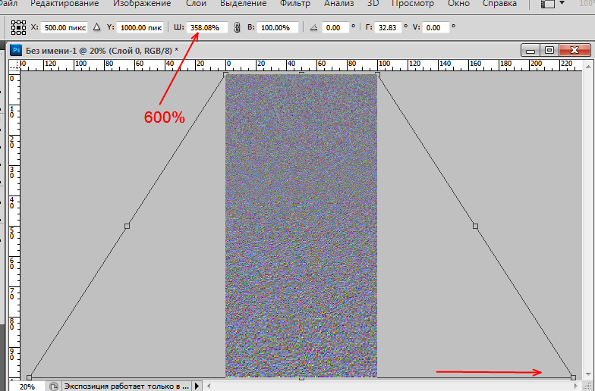595x391 pixels.
Task: Click the vertical scrollbar down arrow
Action: coord(589,374)
